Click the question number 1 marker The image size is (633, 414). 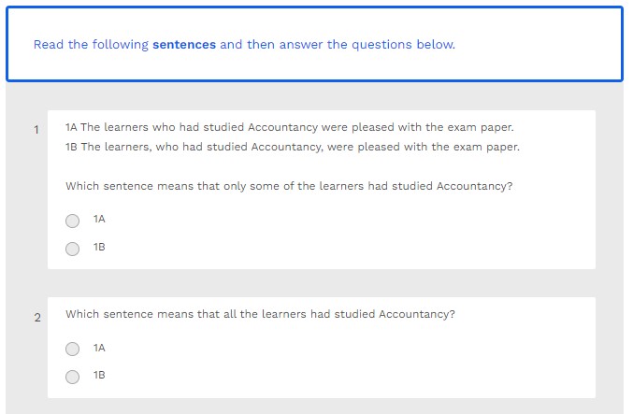point(36,130)
